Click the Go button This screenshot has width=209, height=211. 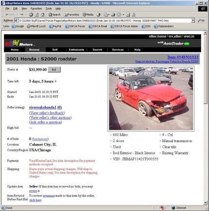(201, 20)
